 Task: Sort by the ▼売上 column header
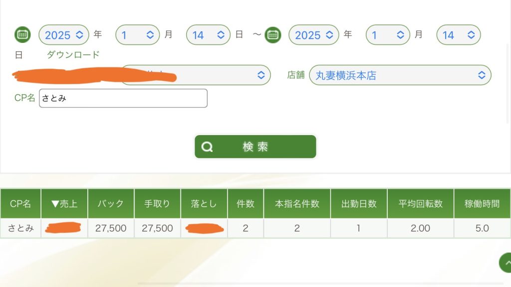(x=64, y=203)
